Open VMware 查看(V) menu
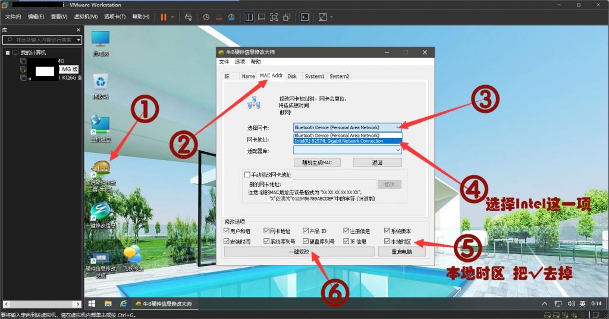 coord(59,17)
